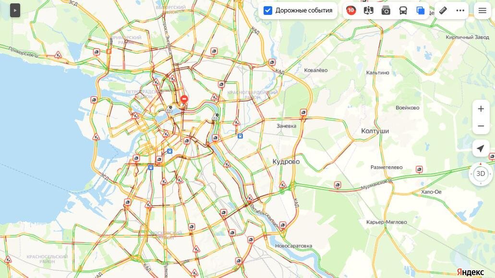The height and width of the screenshot is (278, 495).
Task: Zoom in with the plus button
Action: (x=481, y=109)
